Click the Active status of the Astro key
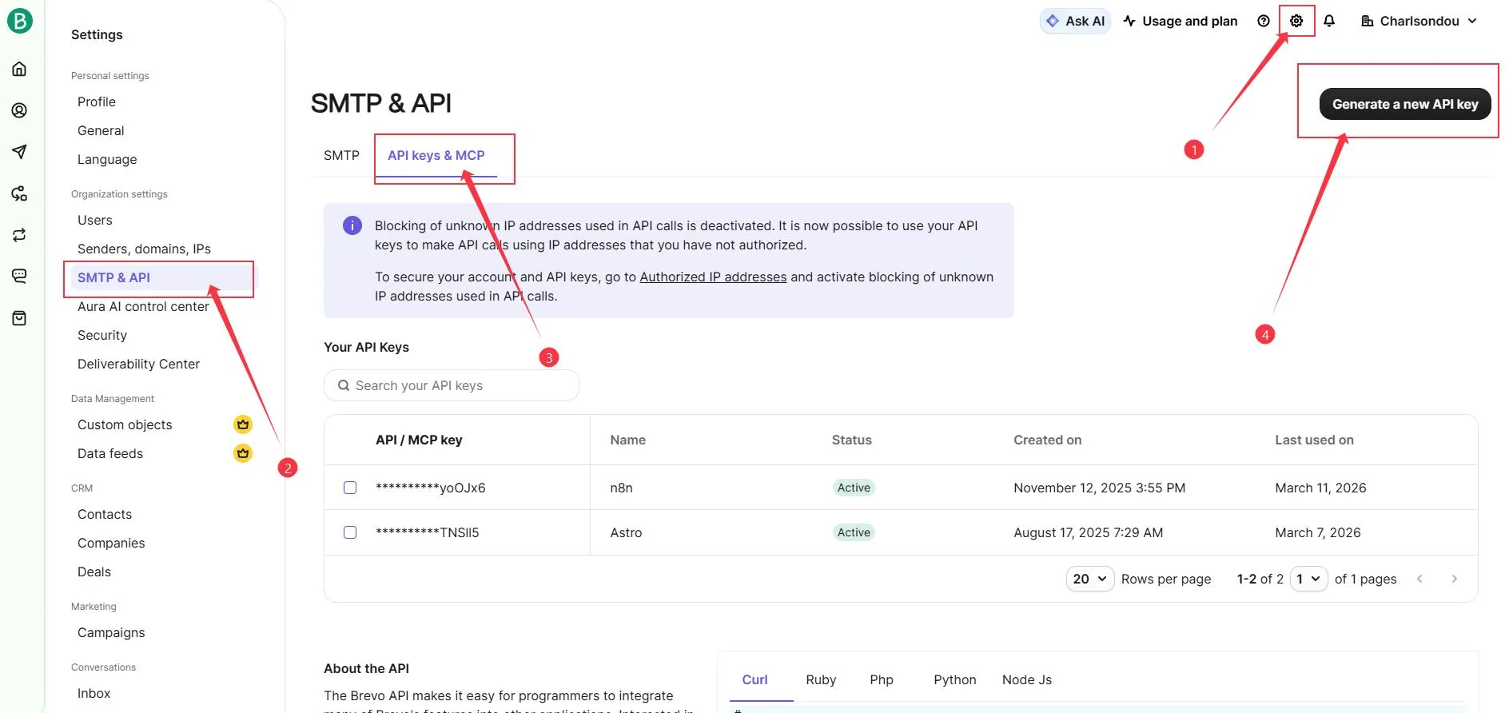 pyautogui.click(x=854, y=532)
